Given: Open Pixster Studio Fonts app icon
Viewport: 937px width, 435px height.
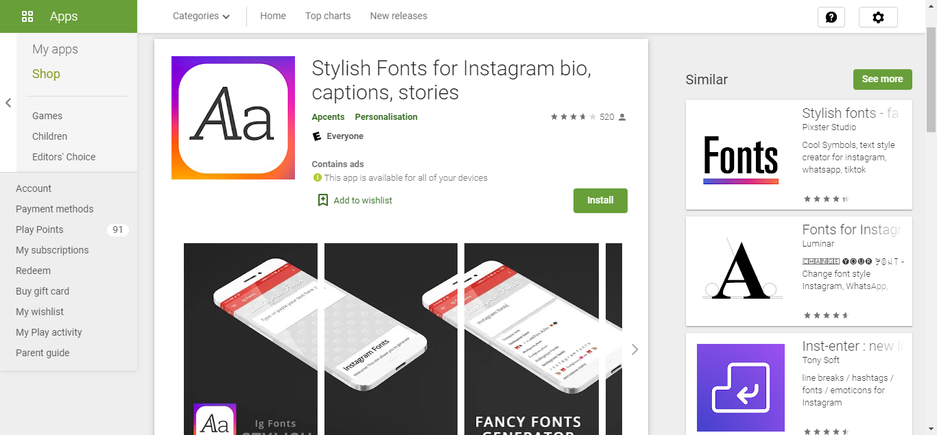Looking at the screenshot, I should (741, 155).
